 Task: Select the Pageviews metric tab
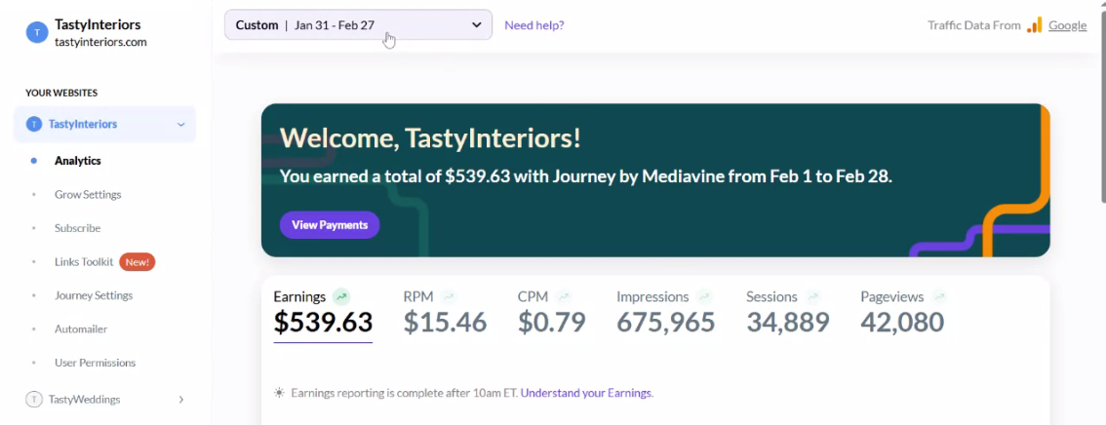tap(902, 313)
